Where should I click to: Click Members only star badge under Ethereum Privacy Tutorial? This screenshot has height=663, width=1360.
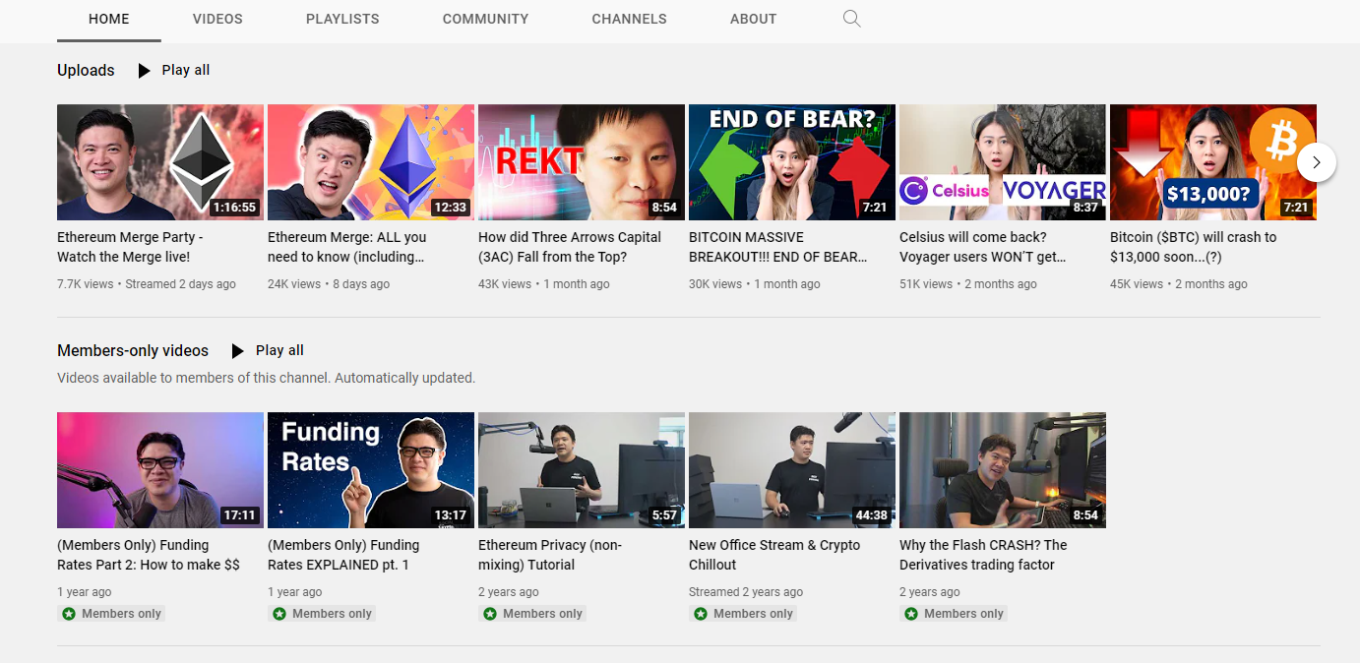(490, 614)
